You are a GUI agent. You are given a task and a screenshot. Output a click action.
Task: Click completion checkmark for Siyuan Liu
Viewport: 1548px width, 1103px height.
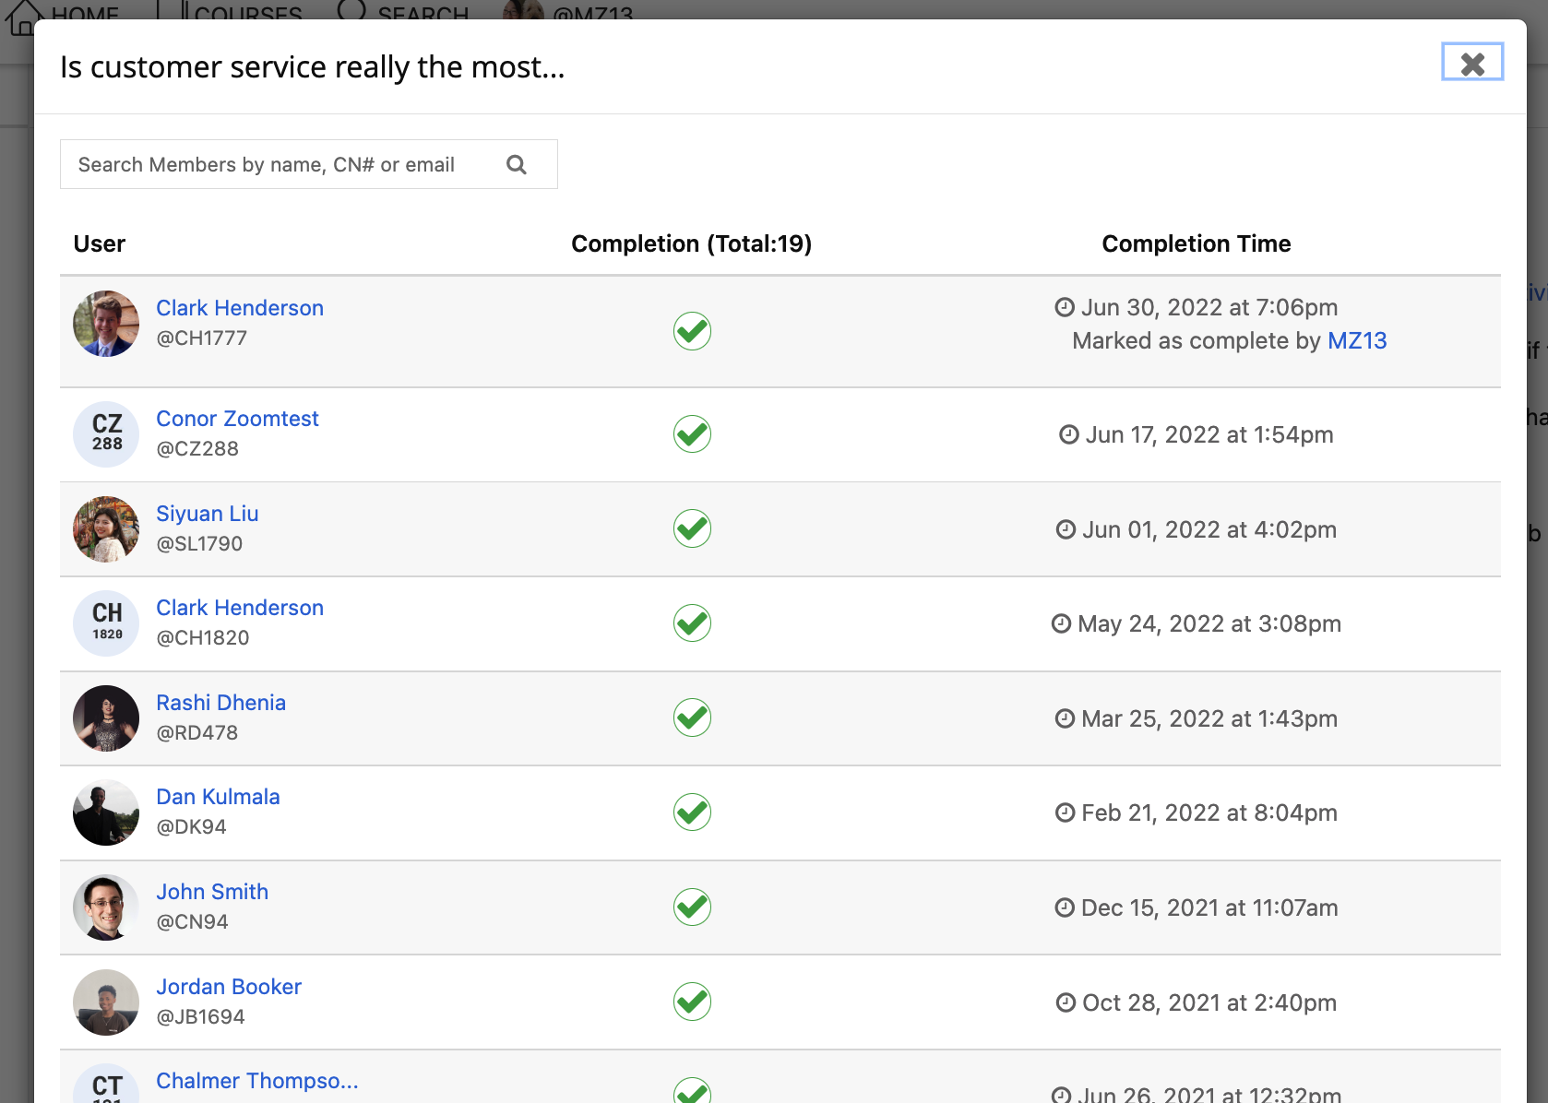[x=692, y=528]
